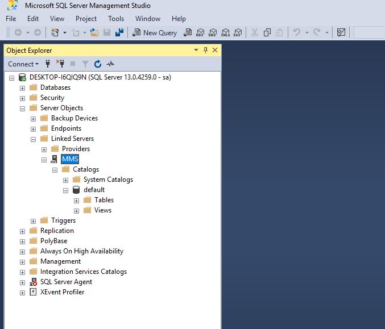Collapse the DESKTOP-I6QIQ9N server node

pos(11,78)
